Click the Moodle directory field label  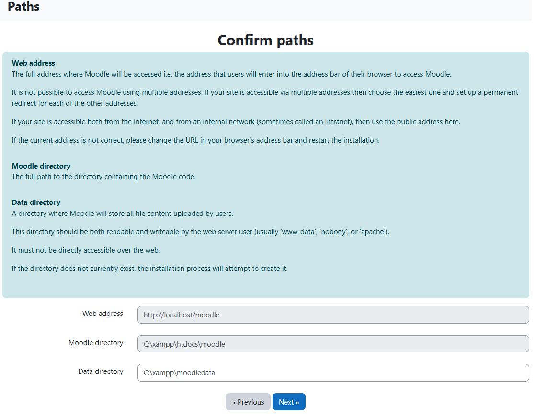96,343
